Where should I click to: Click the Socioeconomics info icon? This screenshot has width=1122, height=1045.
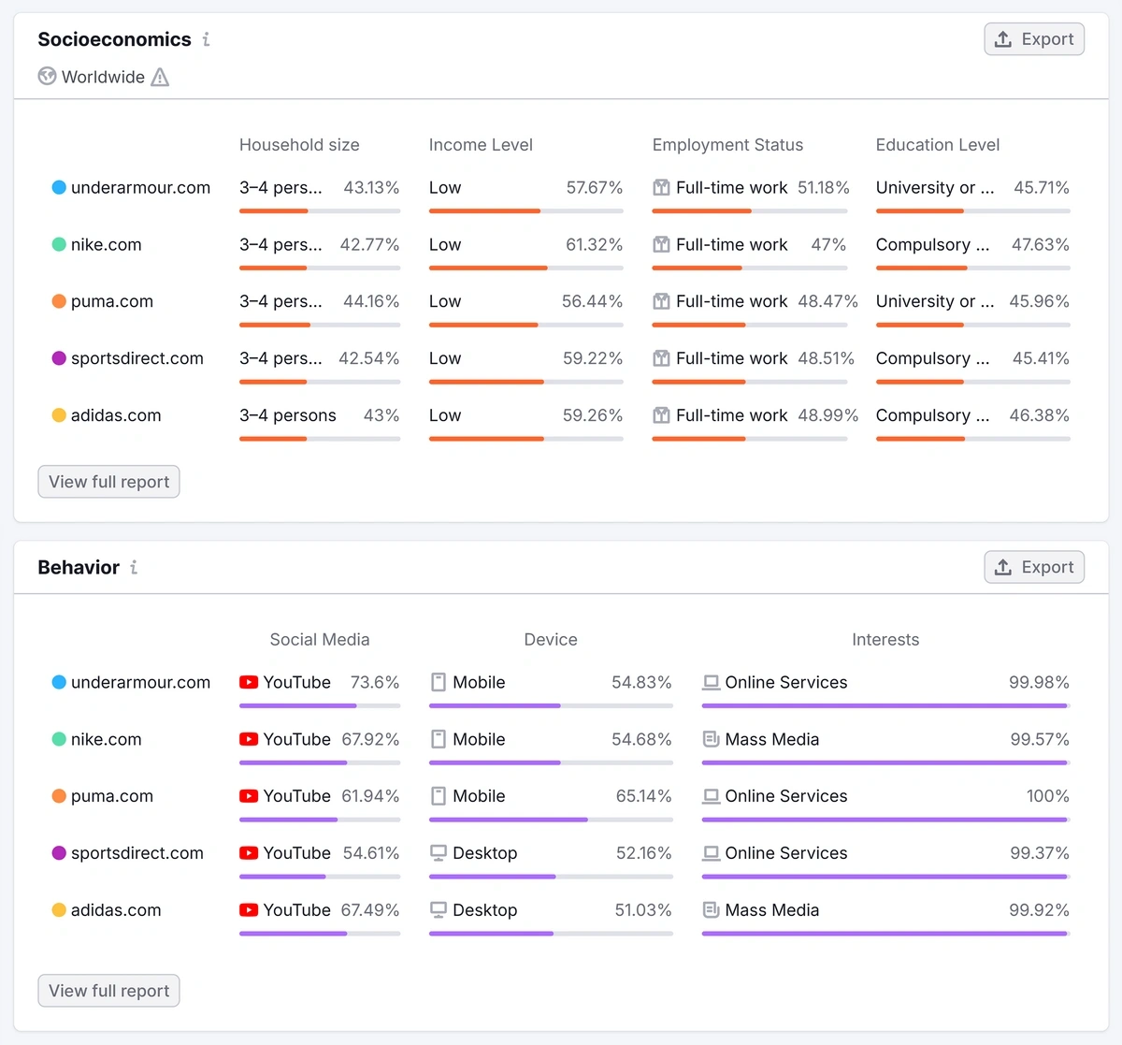[x=206, y=39]
